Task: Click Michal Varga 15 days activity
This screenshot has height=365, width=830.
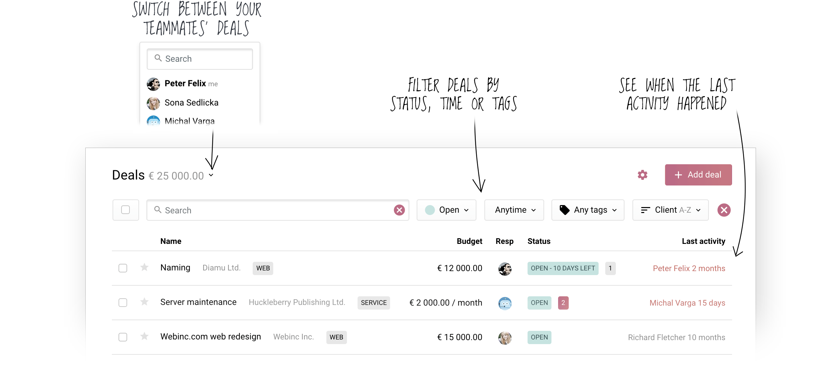Action: click(688, 303)
